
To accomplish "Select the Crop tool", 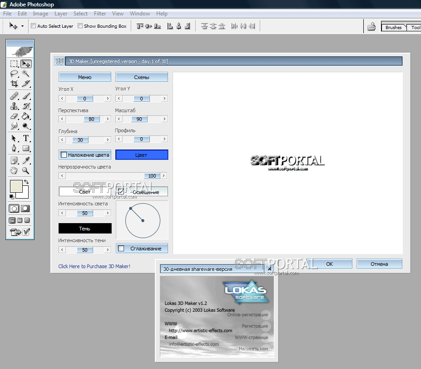I will pos(14,84).
